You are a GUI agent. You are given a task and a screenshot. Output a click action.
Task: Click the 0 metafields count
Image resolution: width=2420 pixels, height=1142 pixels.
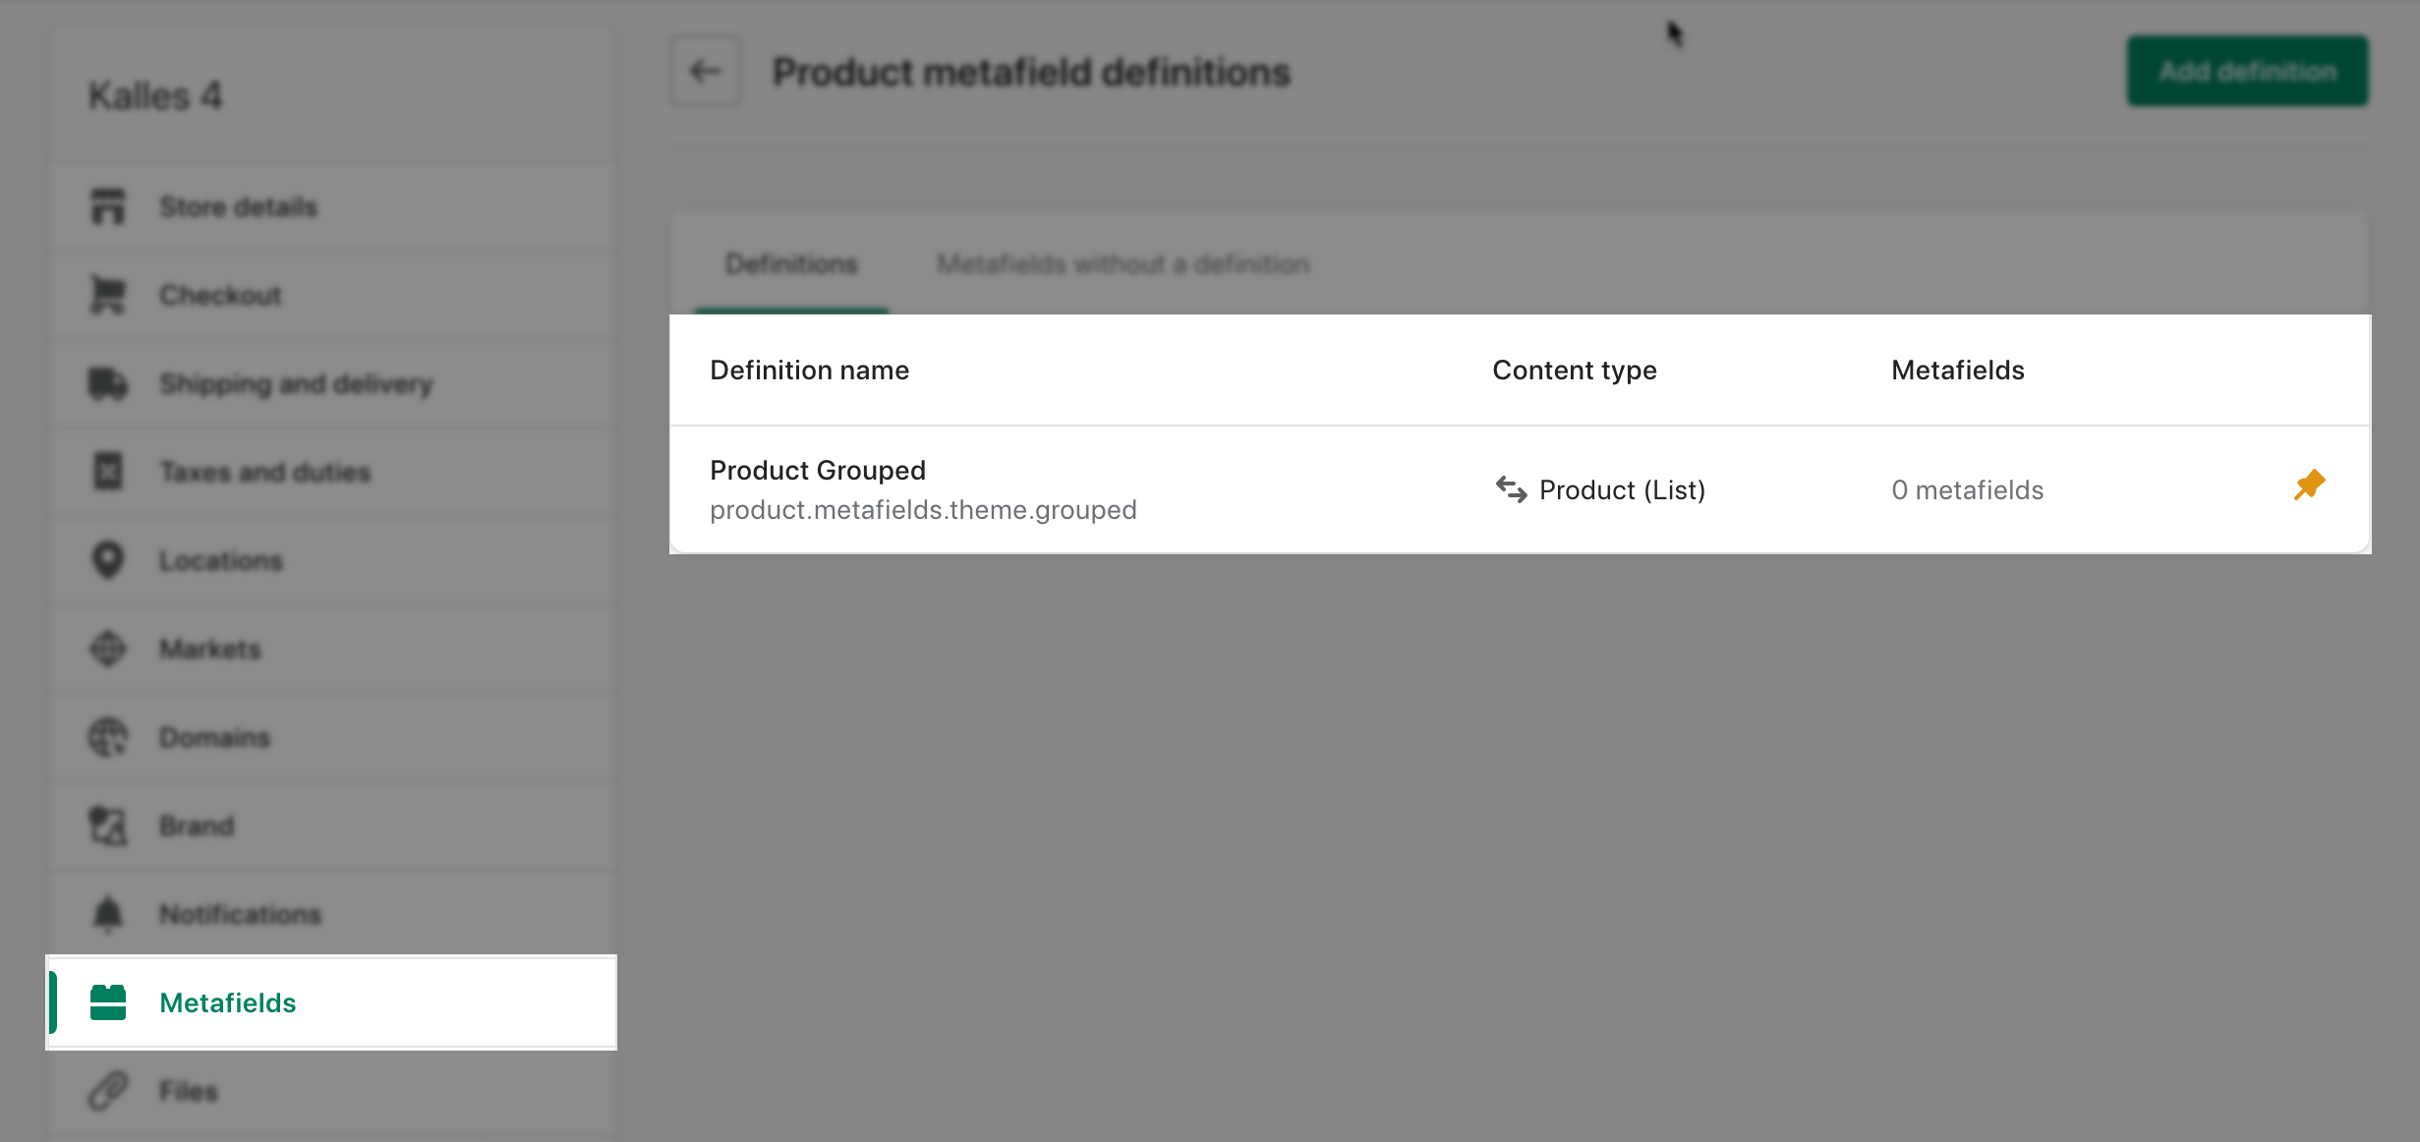[1967, 489]
